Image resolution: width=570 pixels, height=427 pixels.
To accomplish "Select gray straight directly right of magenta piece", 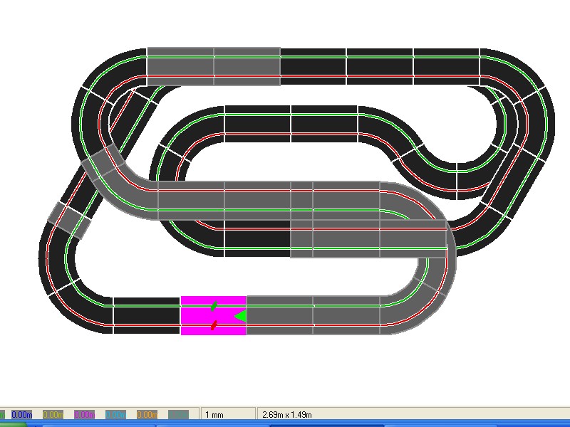I will (279, 315).
